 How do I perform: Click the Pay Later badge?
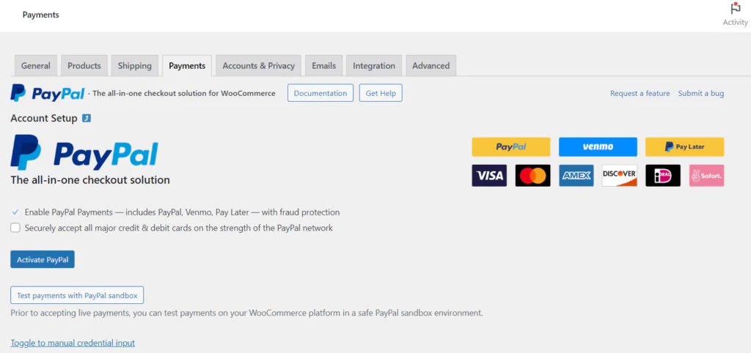684,147
